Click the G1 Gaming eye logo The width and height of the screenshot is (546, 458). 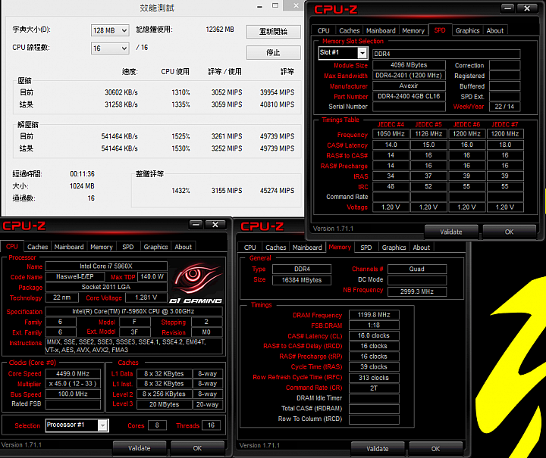click(x=196, y=283)
